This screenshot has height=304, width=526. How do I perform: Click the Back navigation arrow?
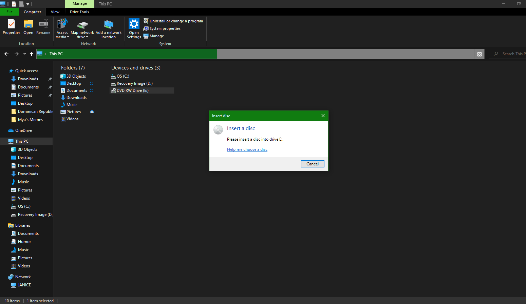[6, 54]
